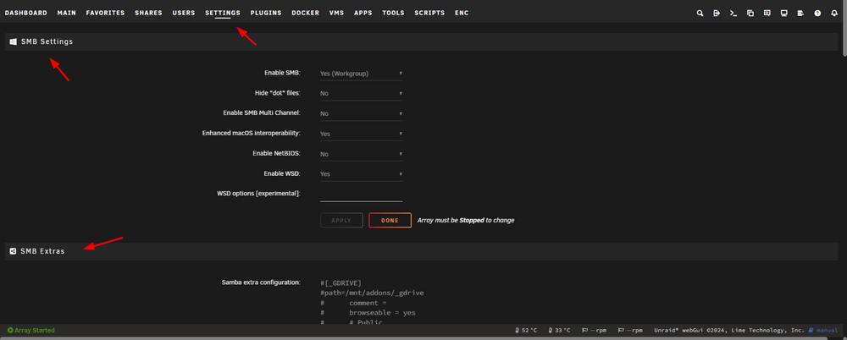Open the system info monitor icon
847x340 pixels.
point(783,13)
